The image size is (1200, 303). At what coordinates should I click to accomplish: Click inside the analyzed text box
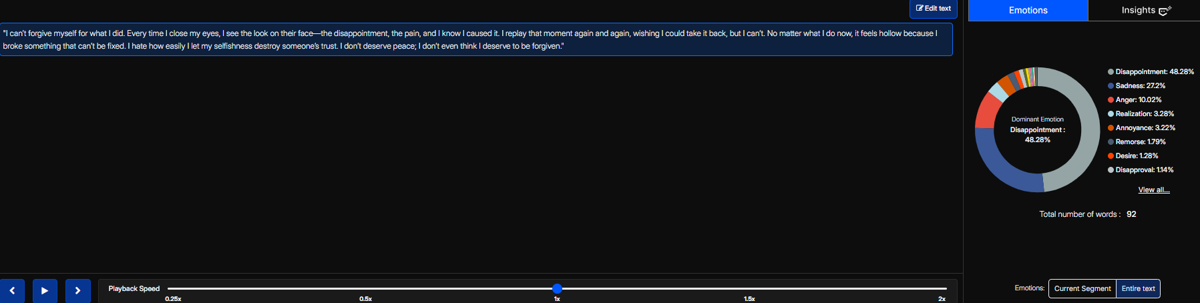click(x=475, y=39)
